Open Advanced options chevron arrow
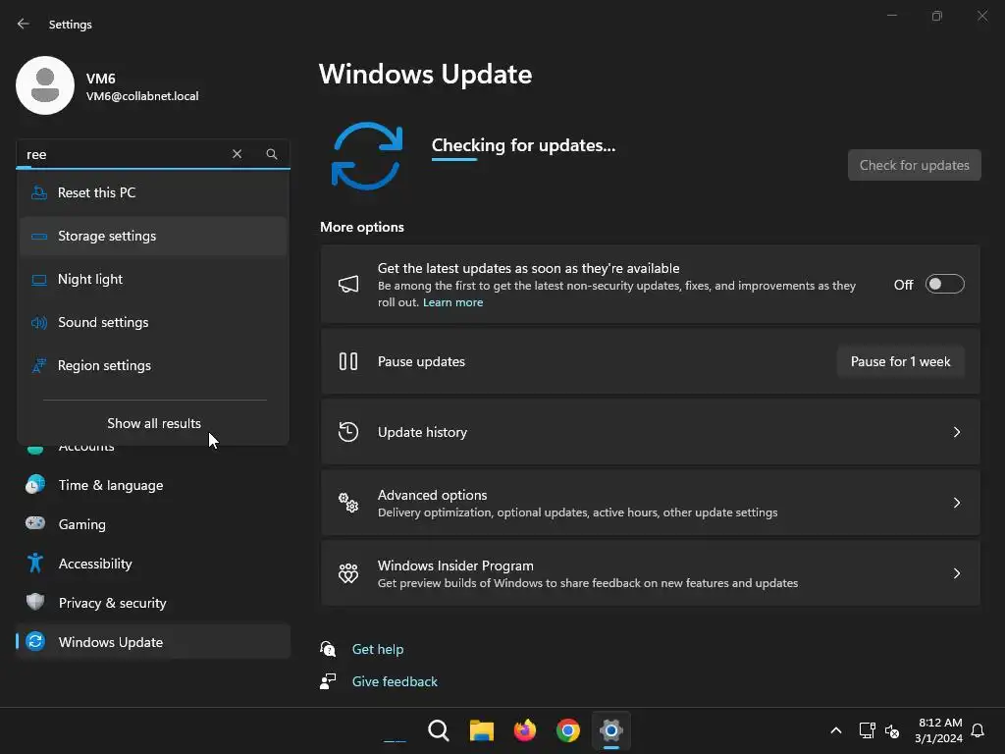 (957, 503)
